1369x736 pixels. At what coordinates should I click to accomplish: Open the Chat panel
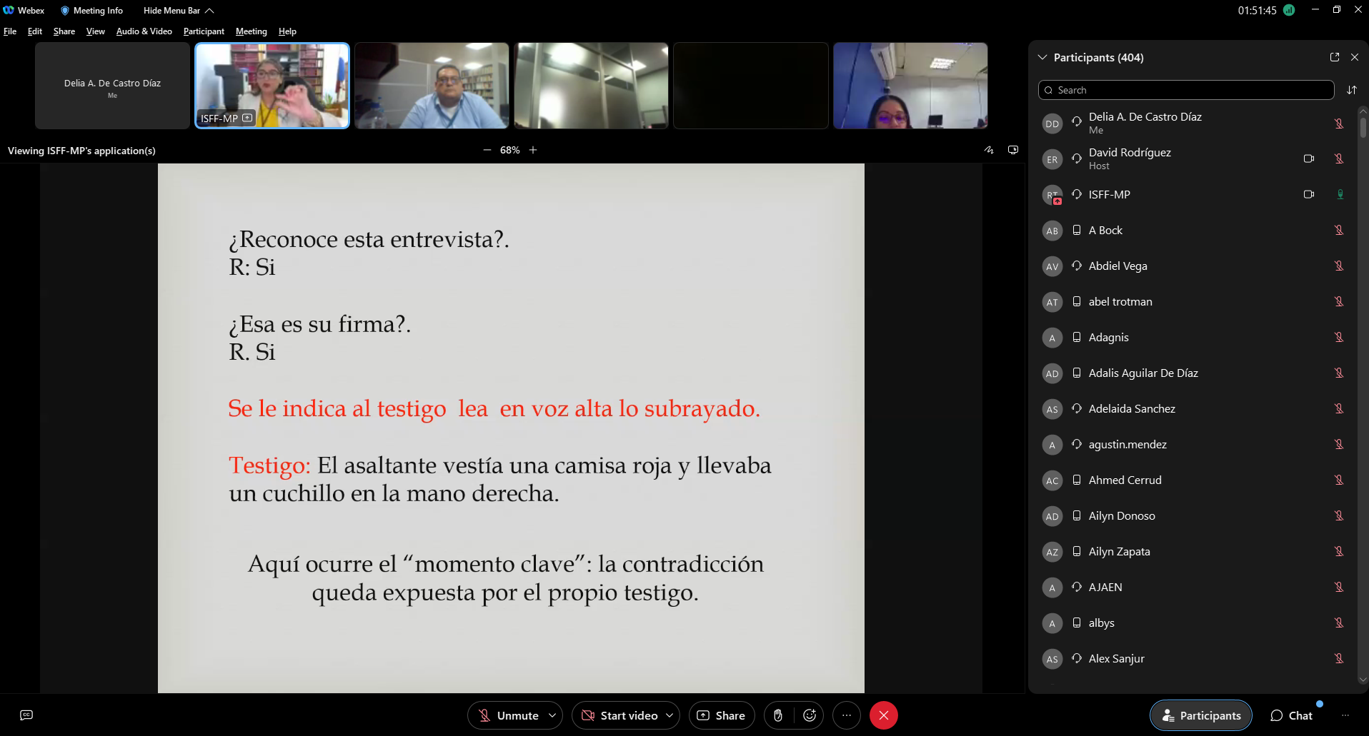pyautogui.click(x=1292, y=715)
